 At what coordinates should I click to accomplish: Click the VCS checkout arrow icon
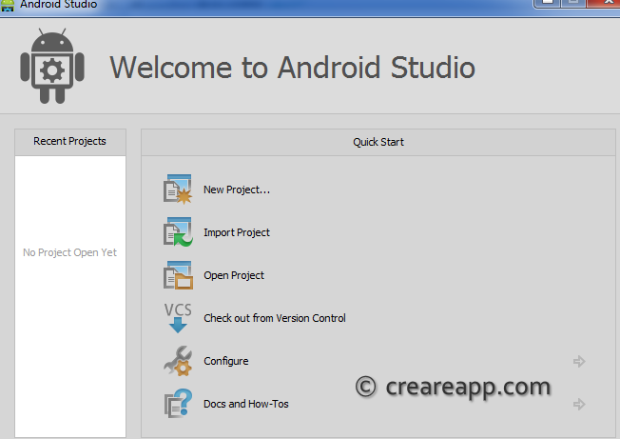tap(178, 318)
